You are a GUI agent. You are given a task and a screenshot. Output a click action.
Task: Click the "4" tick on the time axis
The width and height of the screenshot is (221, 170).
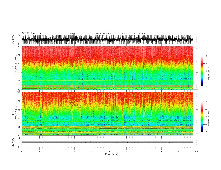[x=92, y=151]
